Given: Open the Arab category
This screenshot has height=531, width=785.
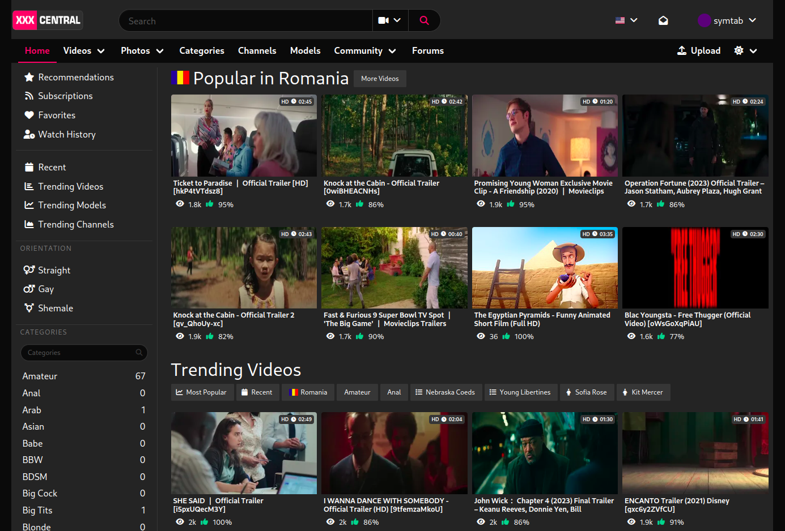Looking at the screenshot, I should [84, 410].
